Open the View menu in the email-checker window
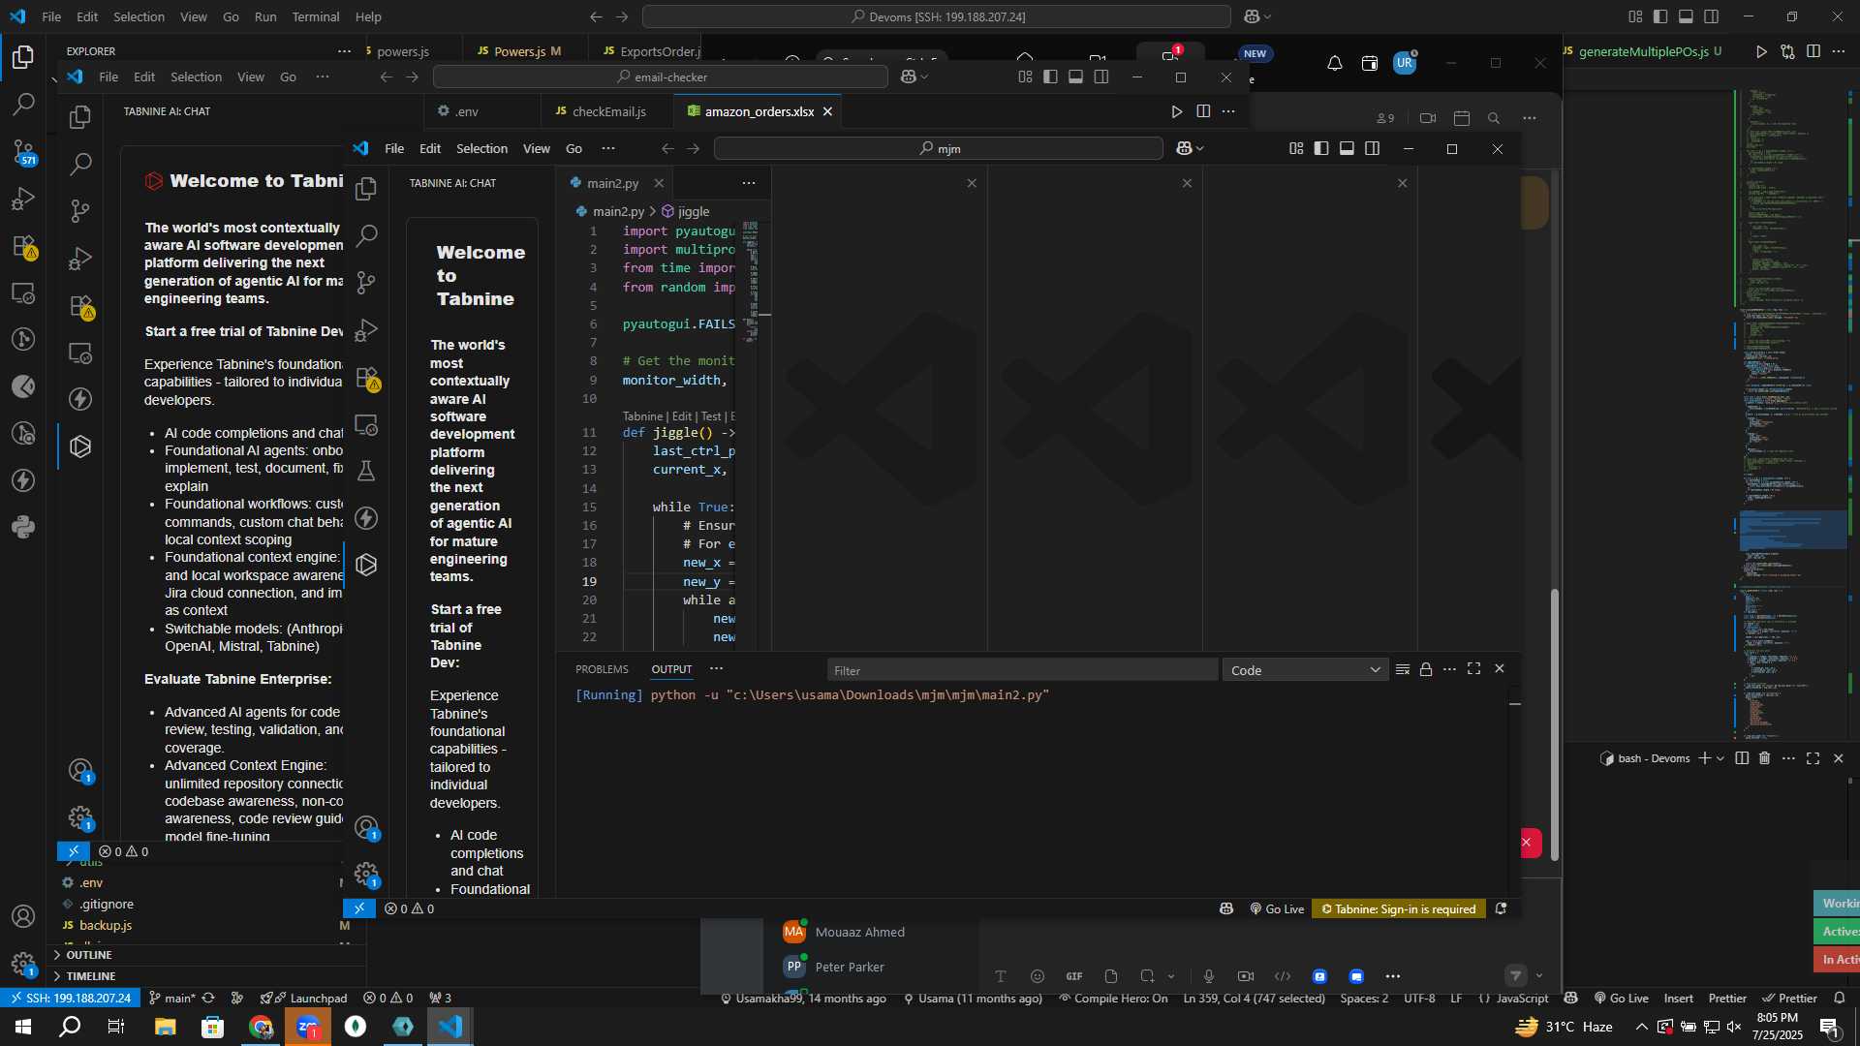This screenshot has width=1860, height=1046. click(251, 77)
